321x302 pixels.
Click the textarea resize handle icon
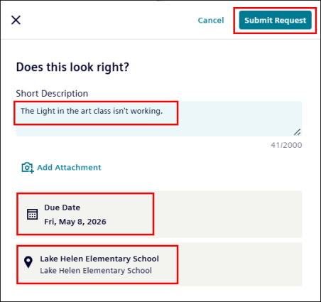pyautogui.click(x=298, y=132)
